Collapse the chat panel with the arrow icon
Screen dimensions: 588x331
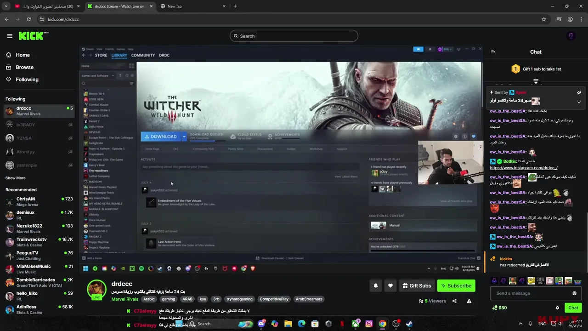[493, 52]
